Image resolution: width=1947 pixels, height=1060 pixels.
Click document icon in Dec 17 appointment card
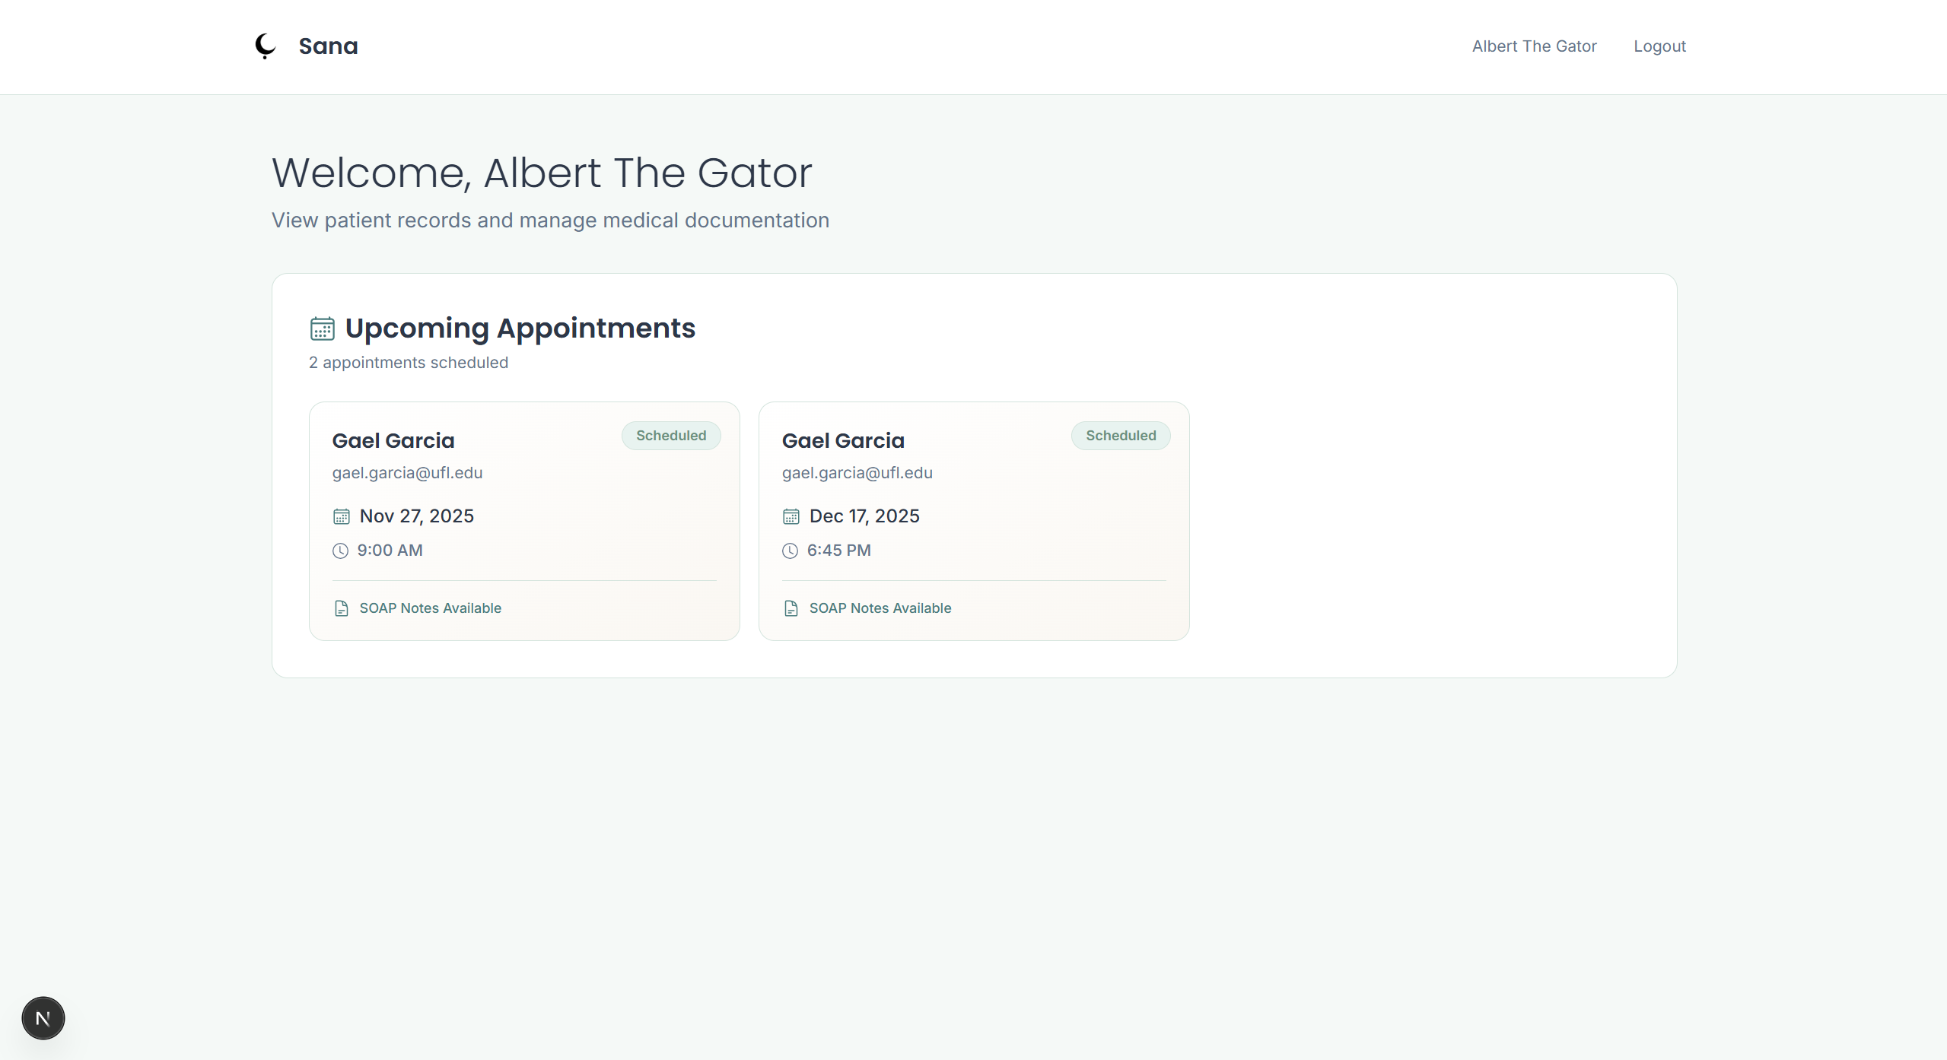pos(791,608)
